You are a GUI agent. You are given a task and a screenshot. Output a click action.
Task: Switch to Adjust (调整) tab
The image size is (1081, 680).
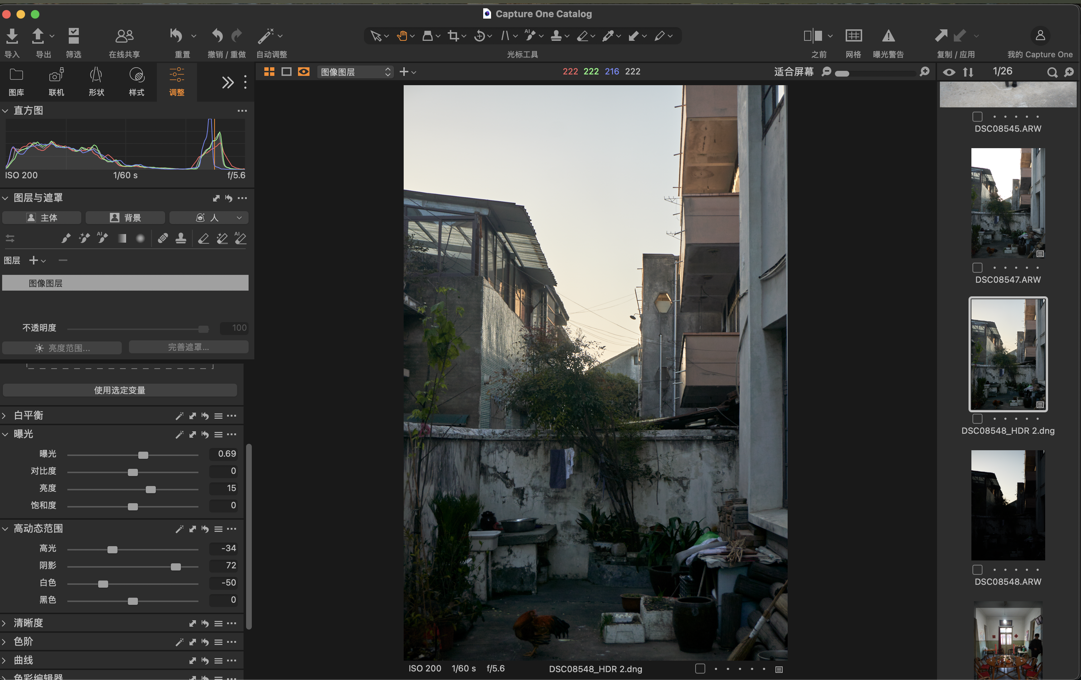pos(177,82)
